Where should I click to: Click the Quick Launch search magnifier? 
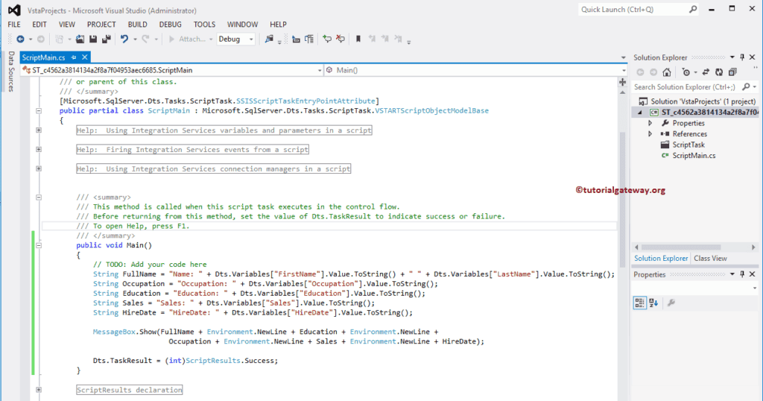pyautogui.click(x=693, y=9)
